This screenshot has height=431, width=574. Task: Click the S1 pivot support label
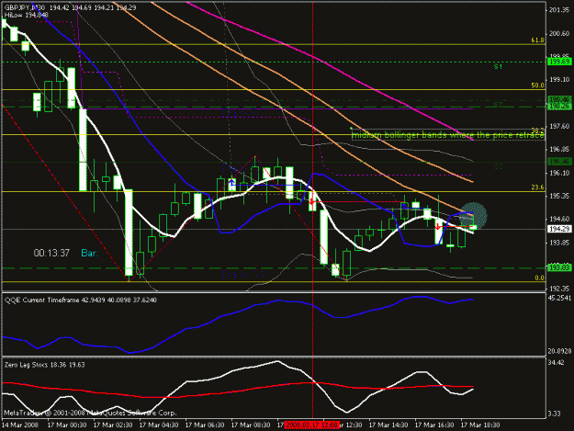pos(498,67)
